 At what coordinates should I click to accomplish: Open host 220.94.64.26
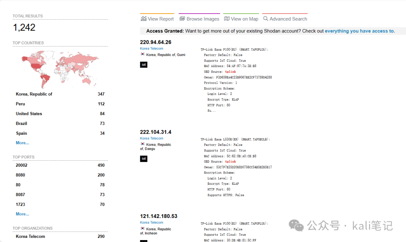(156, 42)
